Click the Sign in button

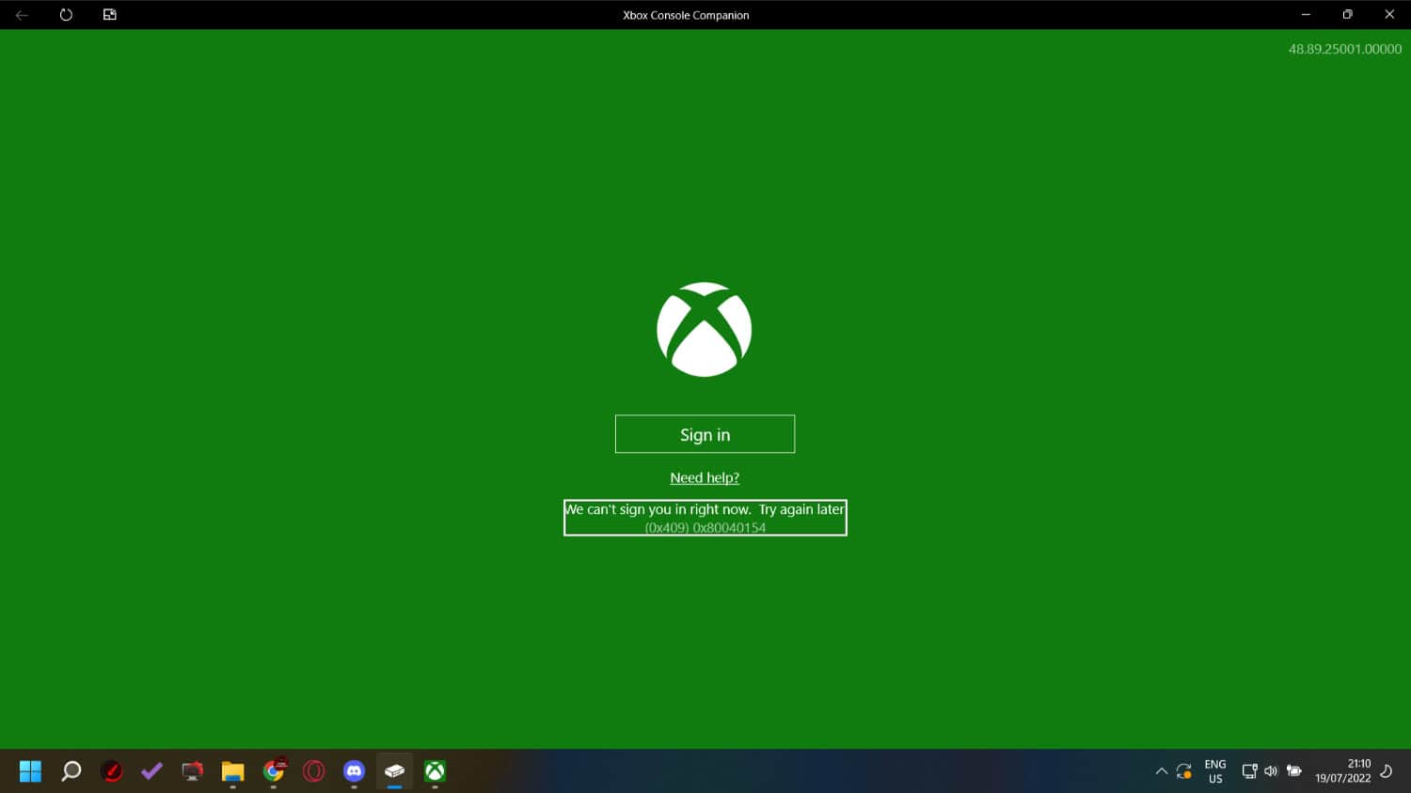[705, 434]
